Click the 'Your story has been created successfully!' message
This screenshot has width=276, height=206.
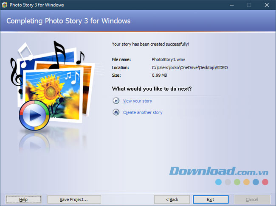pyautogui.click(x=150, y=44)
